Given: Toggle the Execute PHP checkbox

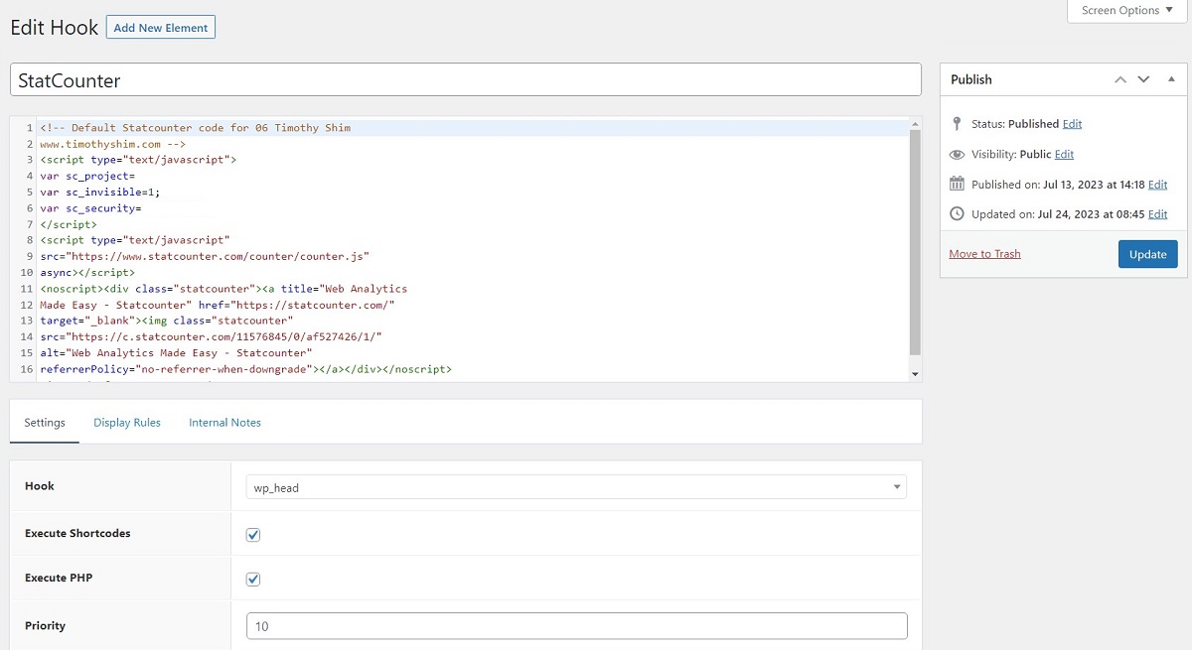Looking at the screenshot, I should point(253,579).
